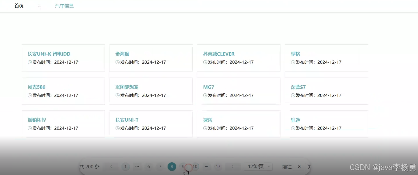Open the 岚图梦想家 car card
Viewport: 418px width, 175px height.
[x=151, y=91]
